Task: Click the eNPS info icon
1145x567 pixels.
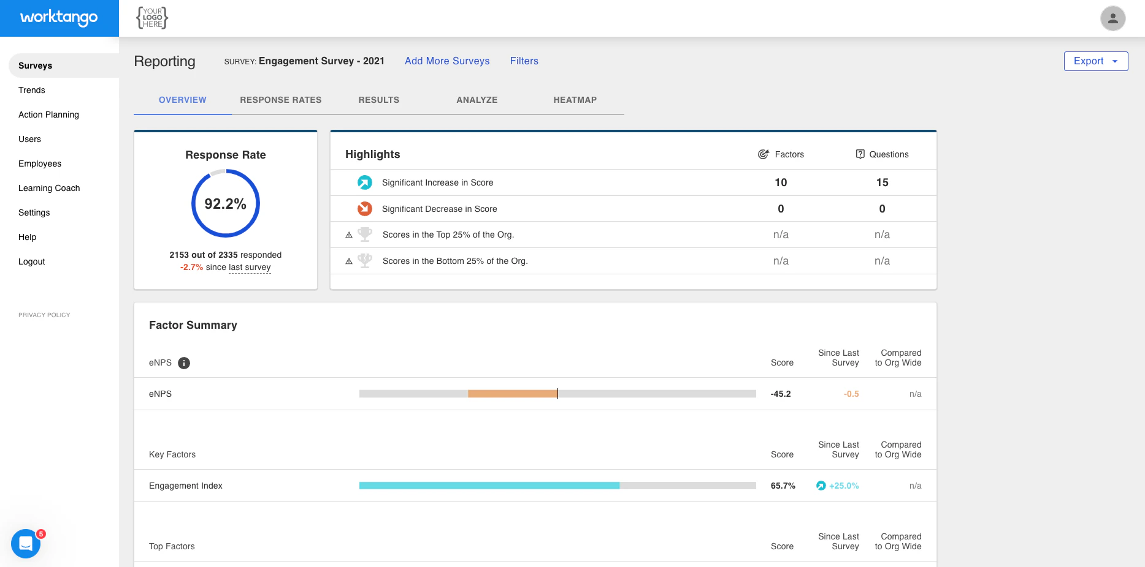Action: coord(184,363)
